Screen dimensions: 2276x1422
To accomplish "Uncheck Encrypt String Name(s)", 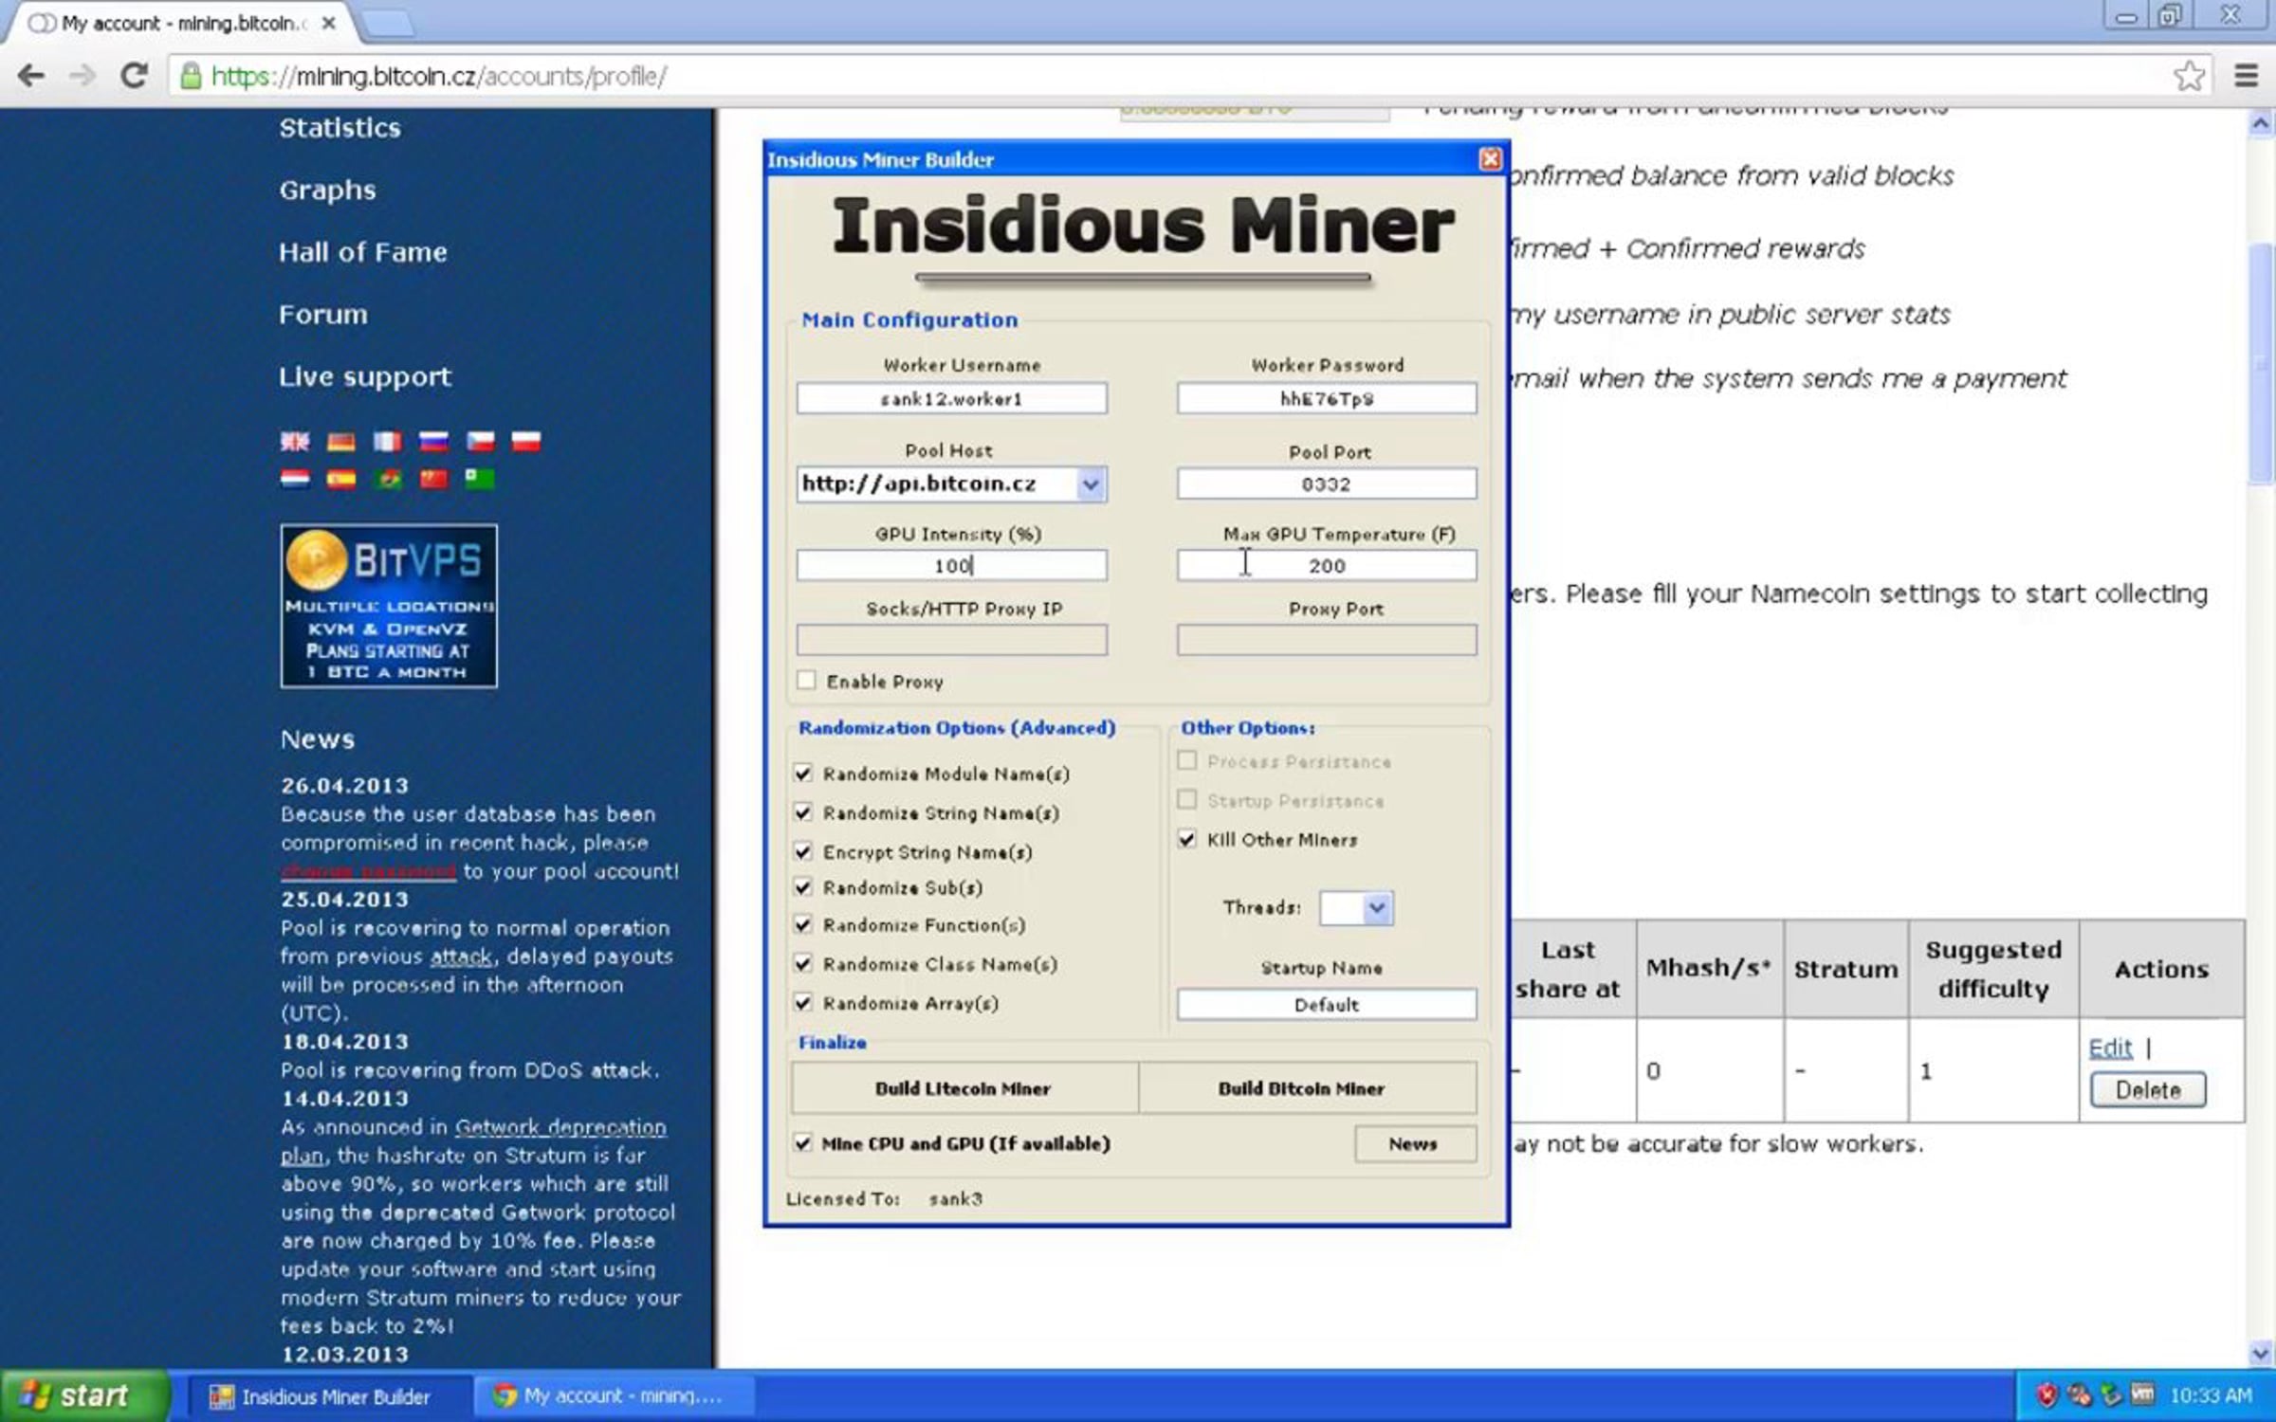I will coord(803,851).
